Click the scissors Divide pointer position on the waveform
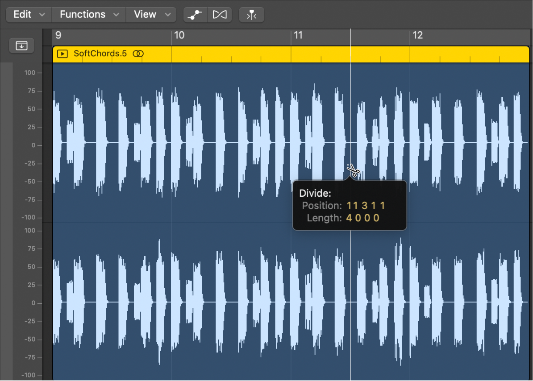This screenshot has width=533, height=381. point(352,170)
